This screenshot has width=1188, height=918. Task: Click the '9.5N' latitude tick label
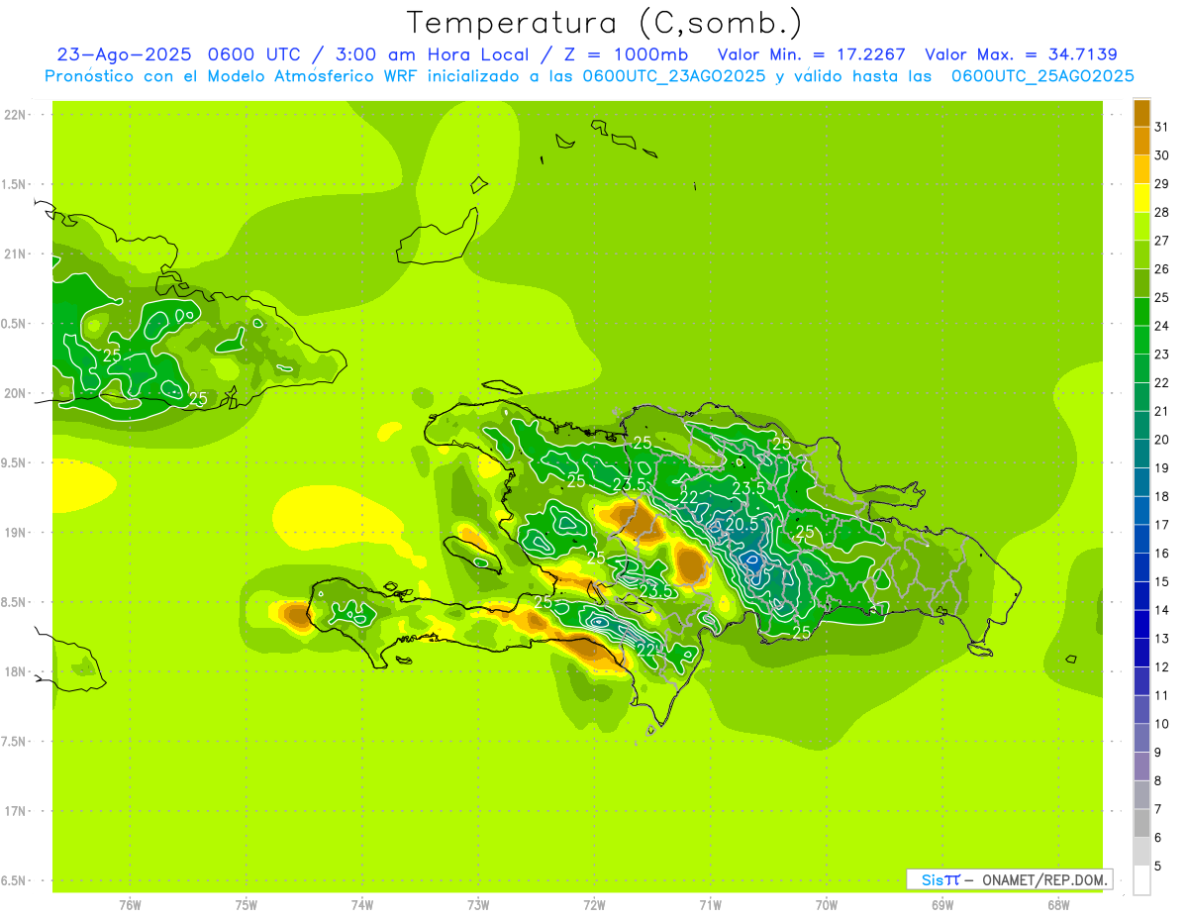point(15,463)
